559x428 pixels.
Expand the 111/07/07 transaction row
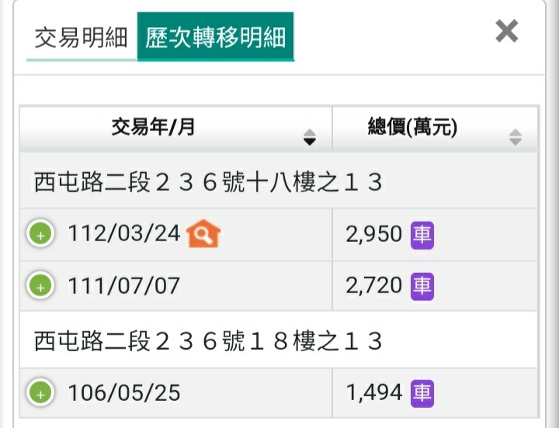(40, 285)
